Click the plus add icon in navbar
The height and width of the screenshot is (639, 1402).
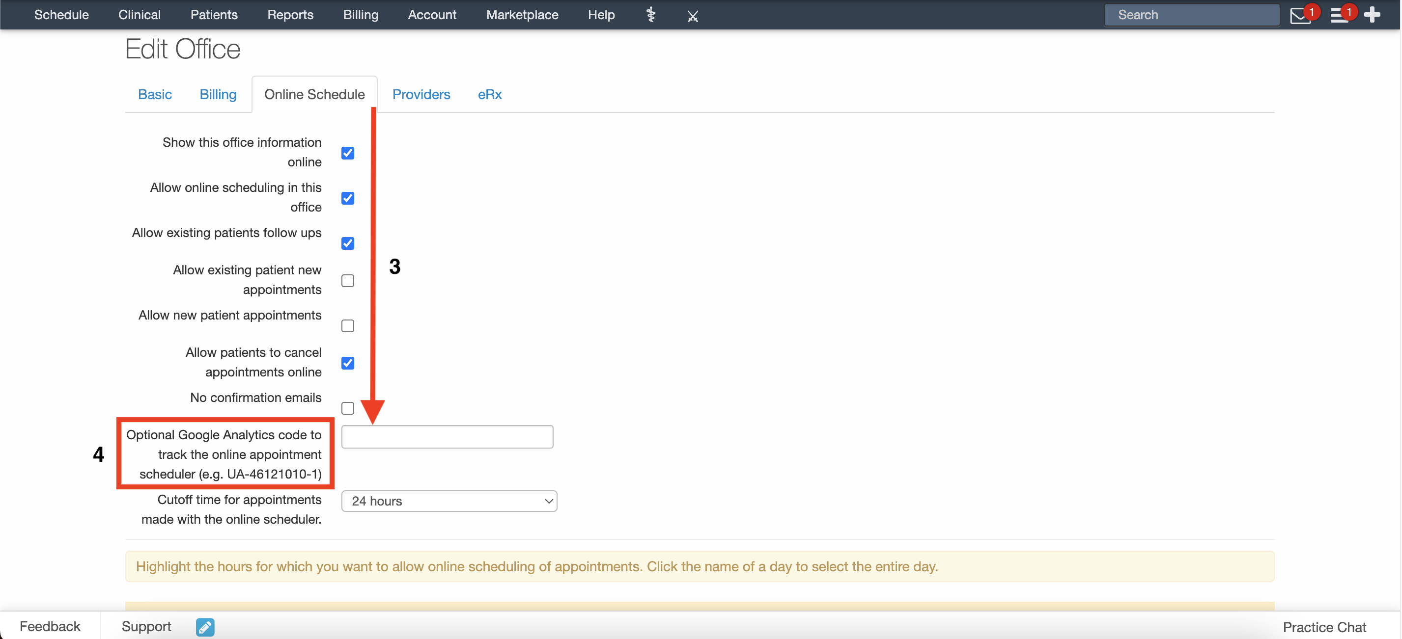pos(1373,15)
